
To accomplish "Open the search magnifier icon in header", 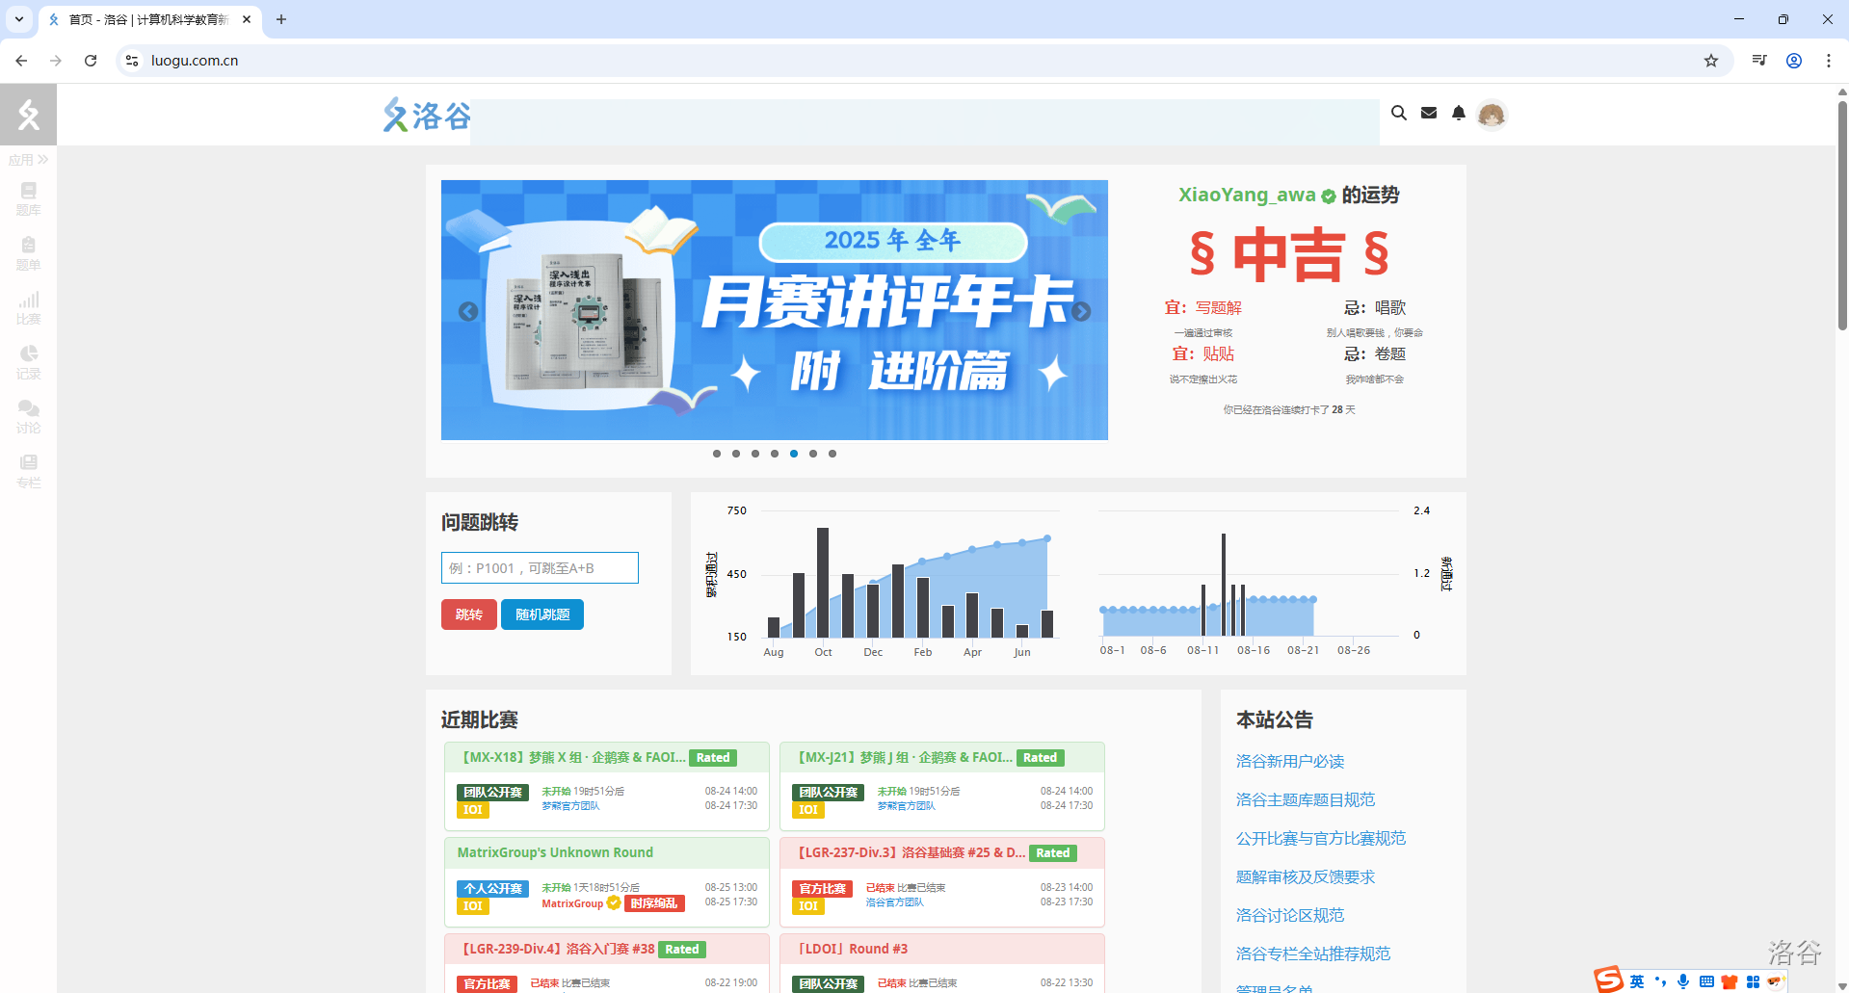I will [1398, 113].
